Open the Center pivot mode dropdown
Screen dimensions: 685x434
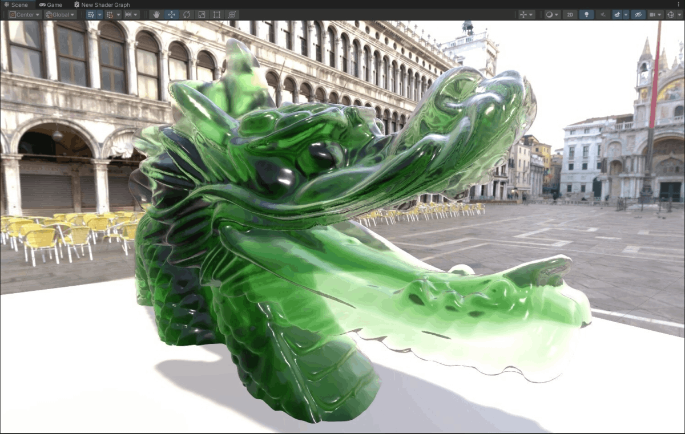25,15
